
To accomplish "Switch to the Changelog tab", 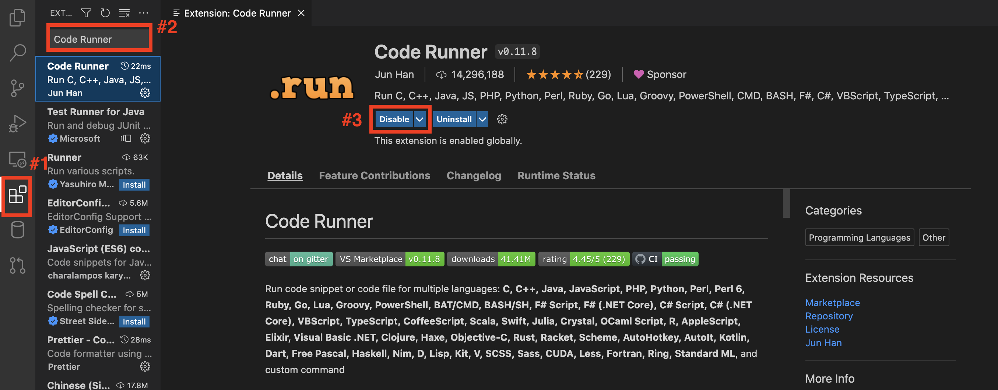I will [474, 175].
